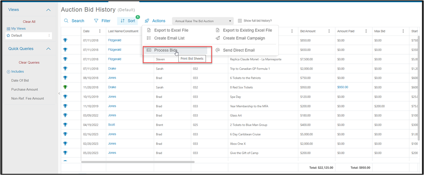Image resolution: width=424 pixels, height=175 pixels.
Task: Click the Search magnifier icon
Action: coord(66,21)
